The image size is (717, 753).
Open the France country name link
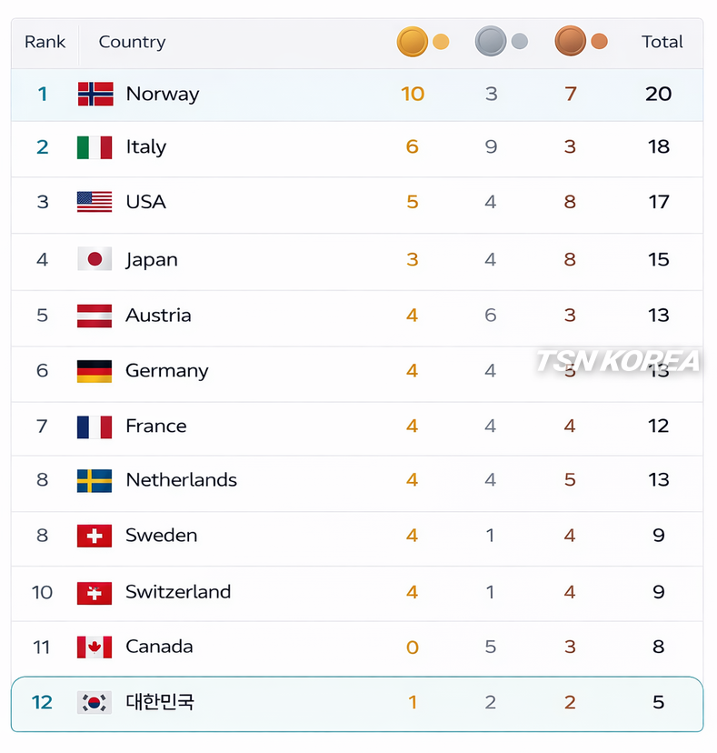pos(155,426)
